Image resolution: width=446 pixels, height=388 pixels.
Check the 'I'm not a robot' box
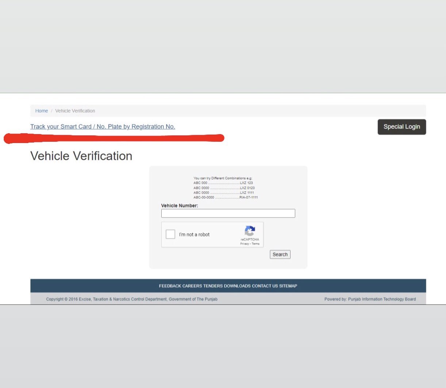click(x=170, y=234)
